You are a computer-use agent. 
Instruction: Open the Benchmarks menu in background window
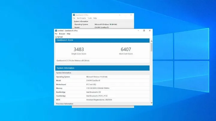(x=81, y=18)
